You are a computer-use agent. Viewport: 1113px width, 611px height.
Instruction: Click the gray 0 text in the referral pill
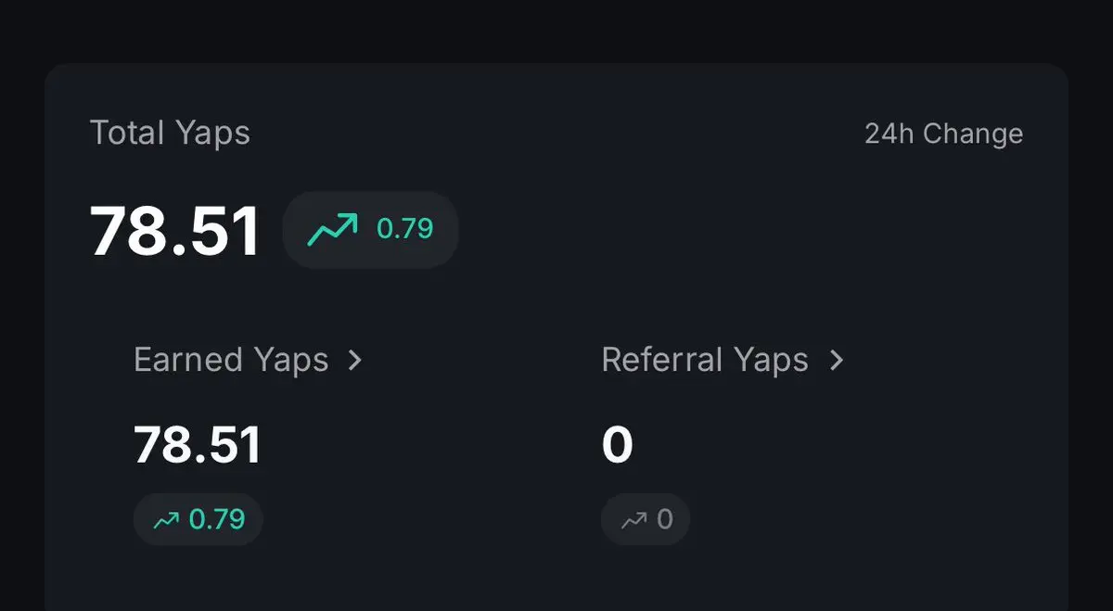[665, 519]
